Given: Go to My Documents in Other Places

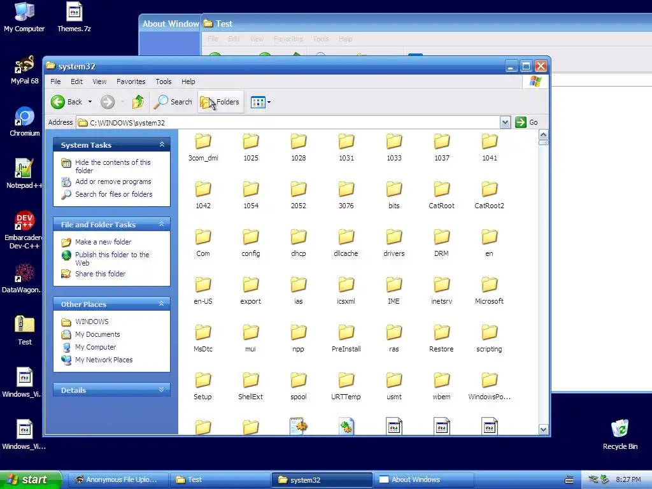Looking at the screenshot, I should click(x=97, y=334).
